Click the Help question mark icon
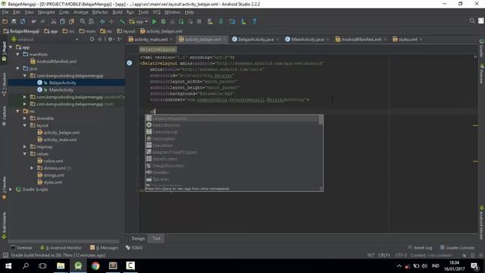485x273 pixels. click(254, 21)
